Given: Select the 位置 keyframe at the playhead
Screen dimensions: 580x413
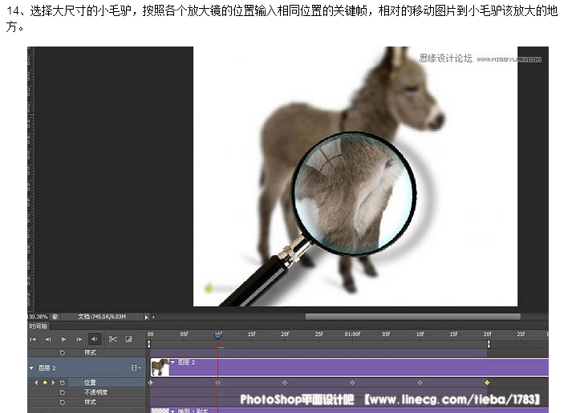Looking at the screenshot, I should pyautogui.click(x=218, y=383).
